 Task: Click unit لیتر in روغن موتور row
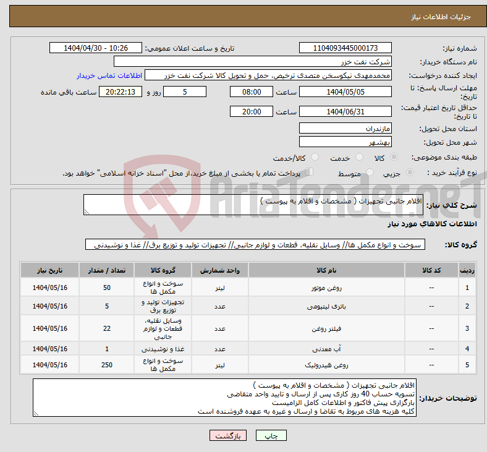[x=220, y=288]
